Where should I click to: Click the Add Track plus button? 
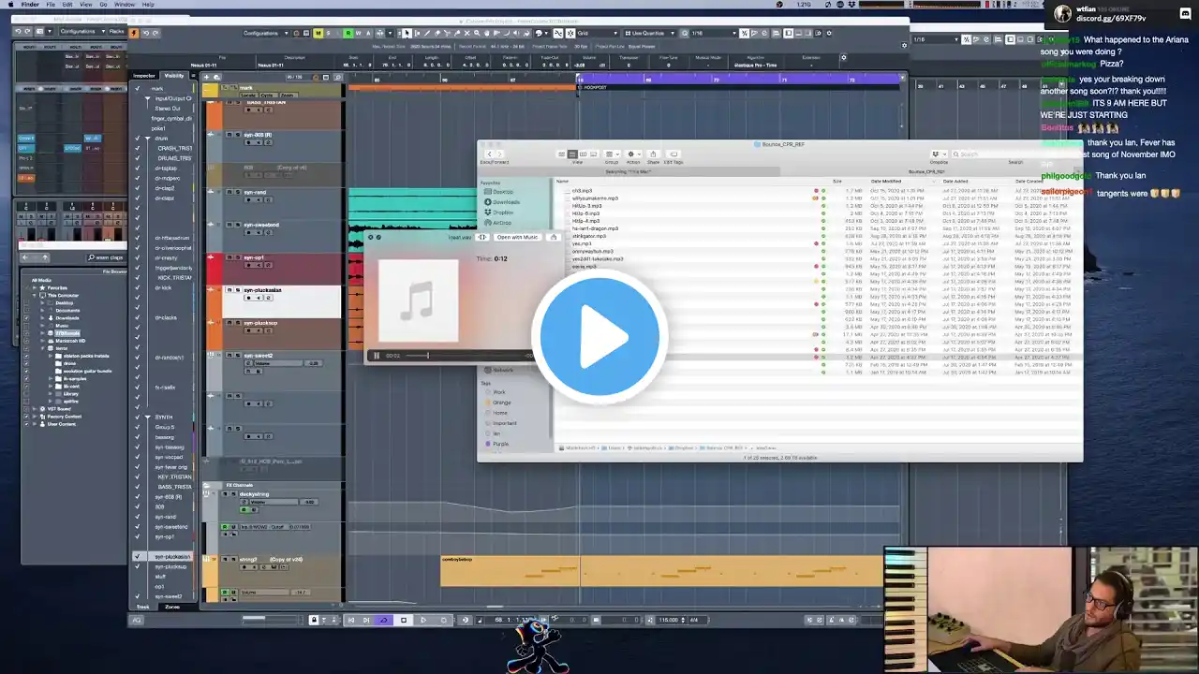(206, 77)
